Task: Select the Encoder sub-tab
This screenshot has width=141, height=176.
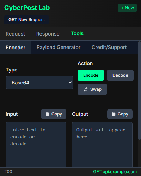Action: click(16, 48)
